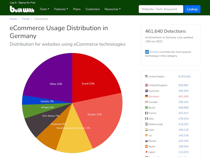The image size is (210, 157).
Task: Open United Kingdom count 829,887
Action: 183,85
